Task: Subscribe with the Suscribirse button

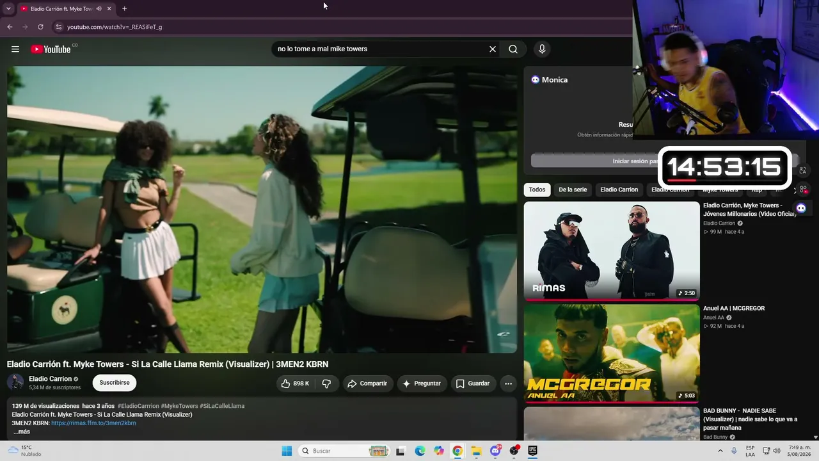Action: pyautogui.click(x=115, y=383)
